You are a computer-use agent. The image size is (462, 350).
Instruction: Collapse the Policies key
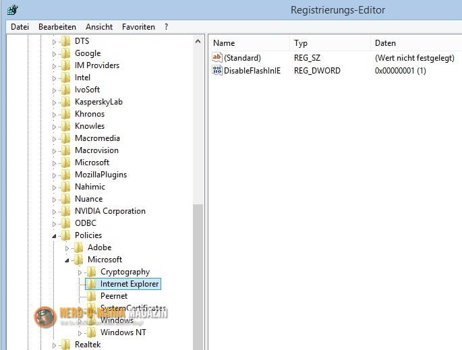click(x=54, y=236)
